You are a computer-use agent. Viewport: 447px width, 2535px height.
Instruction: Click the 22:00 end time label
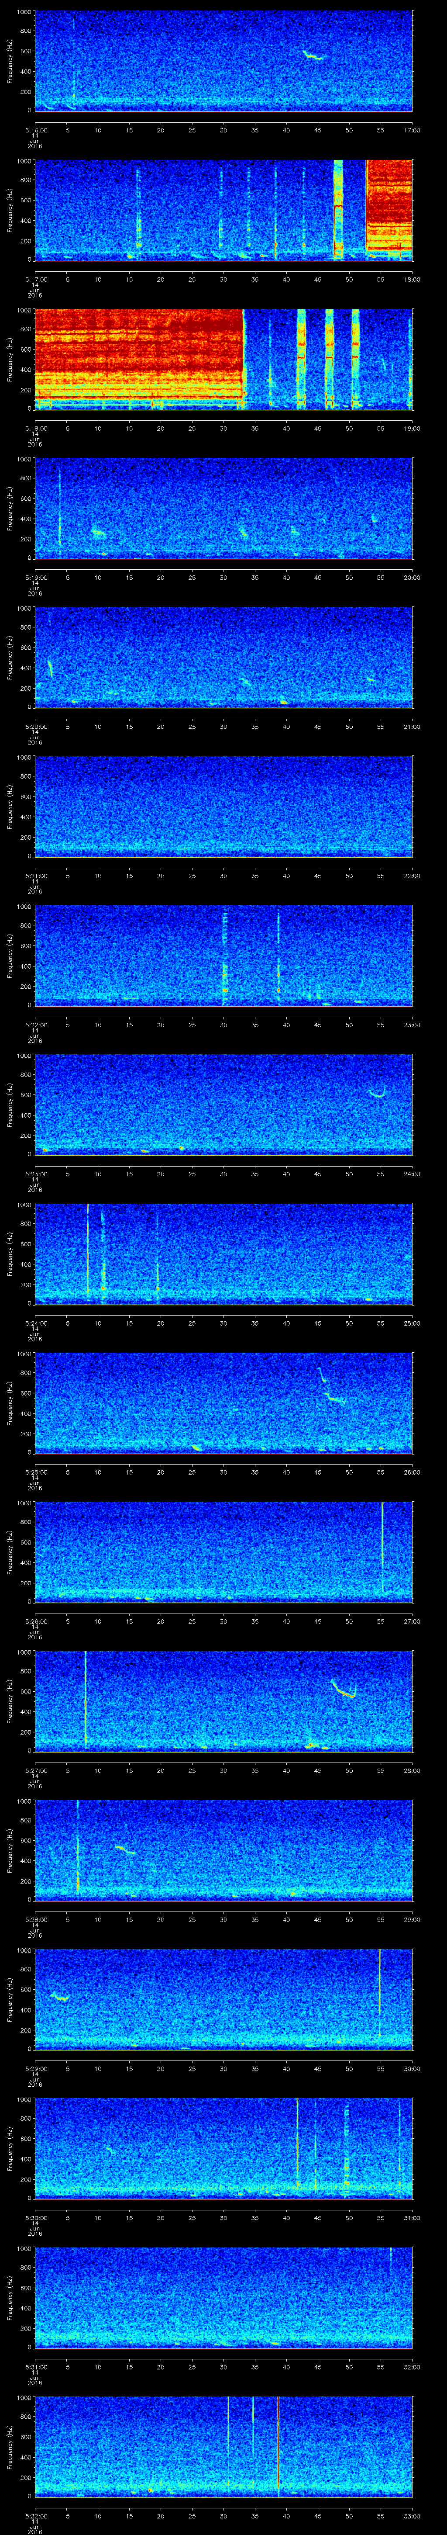point(413,876)
